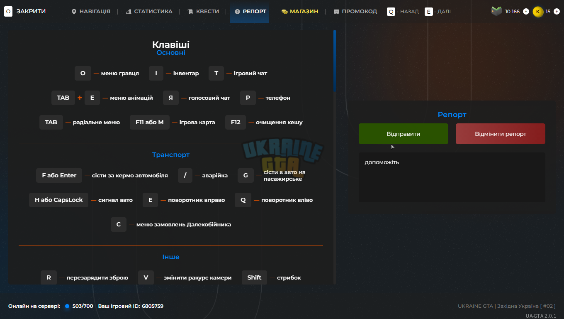The width and height of the screenshot is (564, 319).
Task: Click the Q key icon for Назад
Action: pos(391,12)
